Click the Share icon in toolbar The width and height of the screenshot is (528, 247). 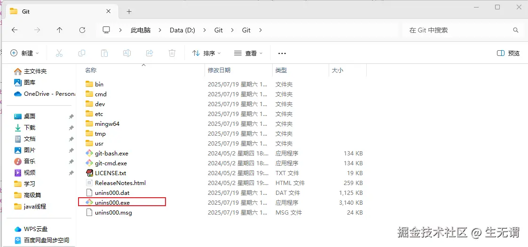tap(150, 53)
